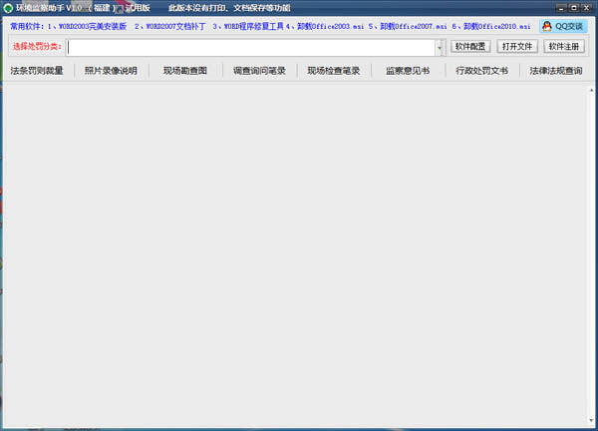Click the scrollbar up arrow in content pane

(x=591, y=90)
